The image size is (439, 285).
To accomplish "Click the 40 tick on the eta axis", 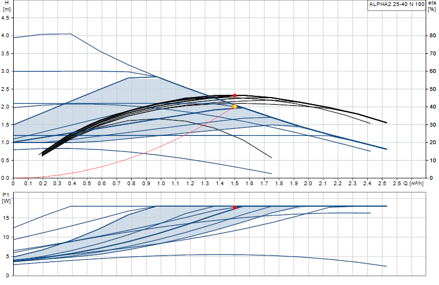I will point(433,107).
